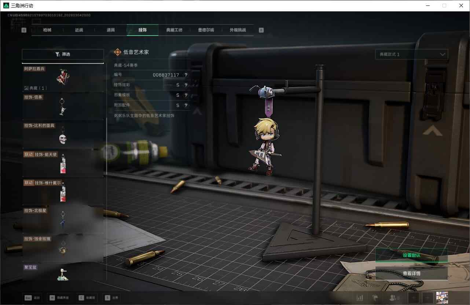Open the statistics bar chart icon

[360, 298]
